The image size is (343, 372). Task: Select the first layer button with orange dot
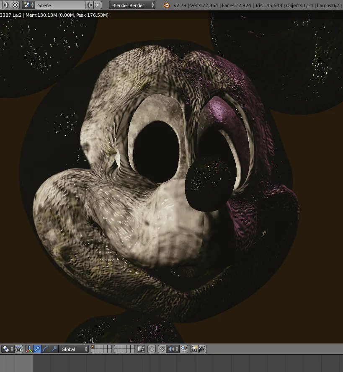click(93, 347)
